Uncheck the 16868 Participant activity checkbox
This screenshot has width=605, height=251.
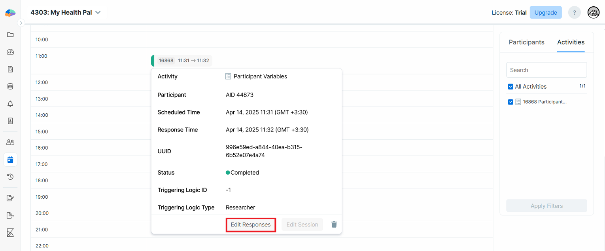(510, 102)
